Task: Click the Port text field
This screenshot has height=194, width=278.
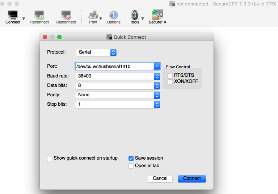Action: pos(114,66)
